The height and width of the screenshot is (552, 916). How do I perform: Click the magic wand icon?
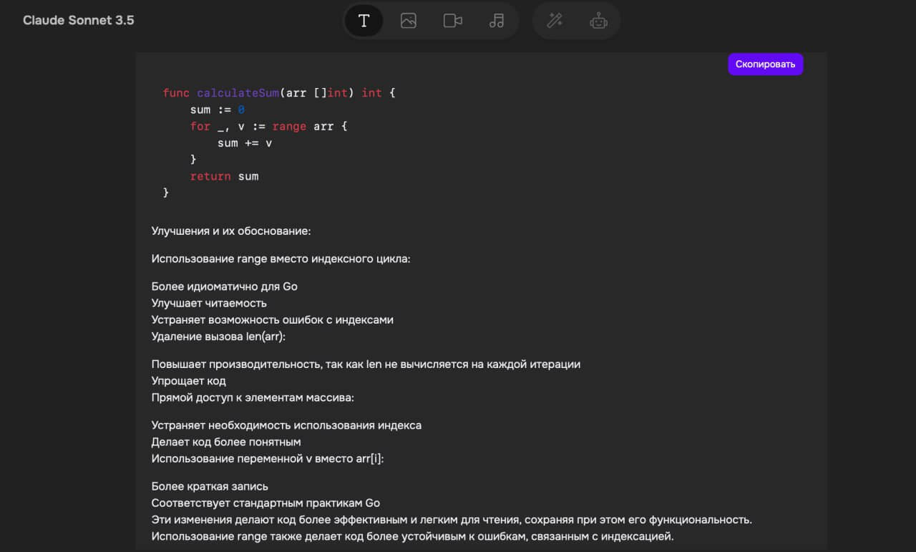click(555, 21)
